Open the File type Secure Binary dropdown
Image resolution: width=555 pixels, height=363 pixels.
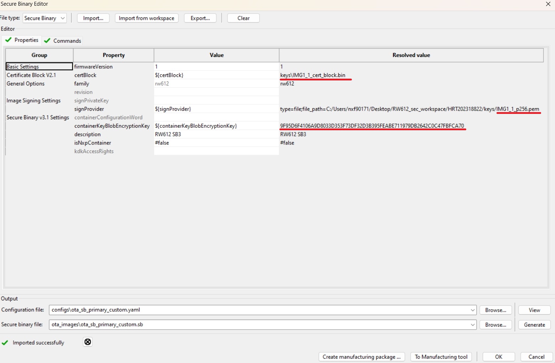pyautogui.click(x=45, y=18)
